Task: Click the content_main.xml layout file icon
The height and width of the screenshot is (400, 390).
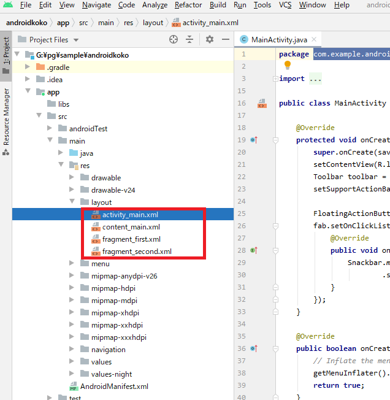Action: pyautogui.click(x=96, y=227)
